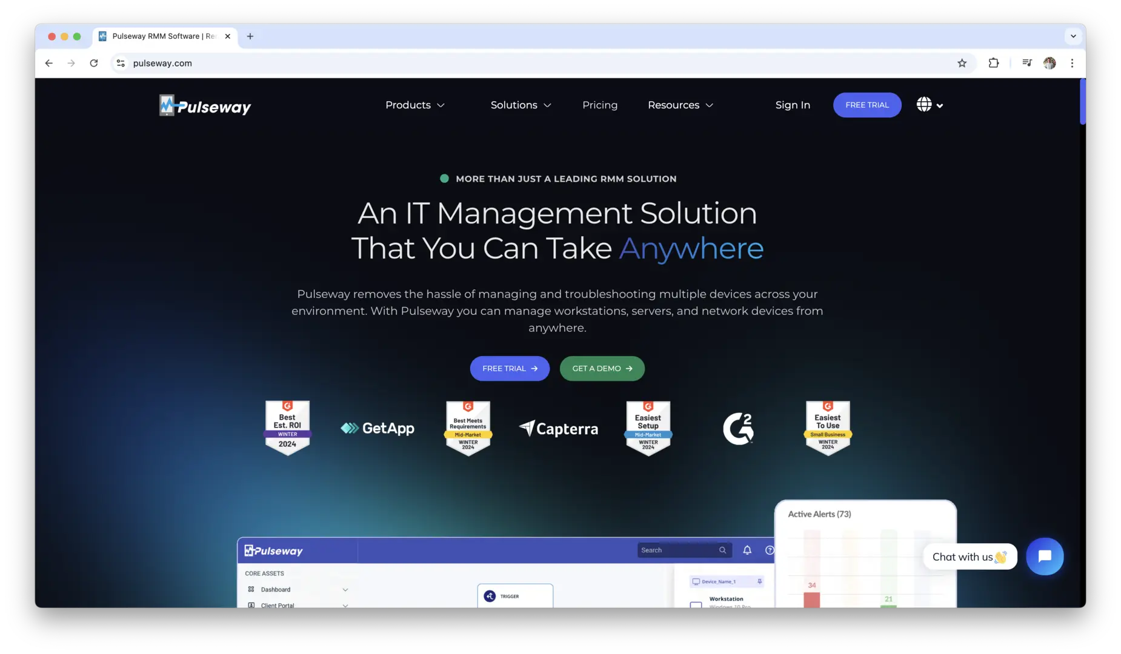Click the TRIGGER node icon

coord(490,596)
